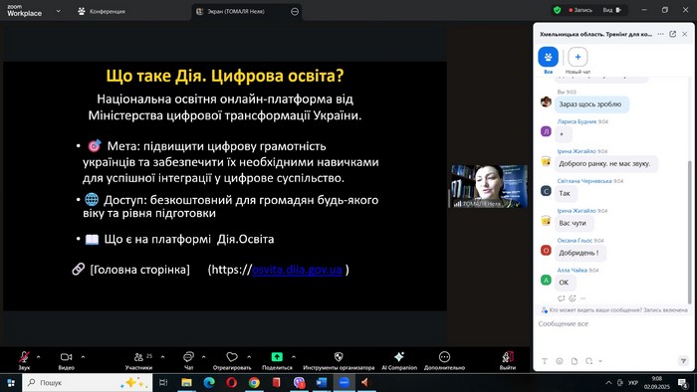697x392 pixels.
Task: Toggle the Video camera button
Action: pos(67,357)
